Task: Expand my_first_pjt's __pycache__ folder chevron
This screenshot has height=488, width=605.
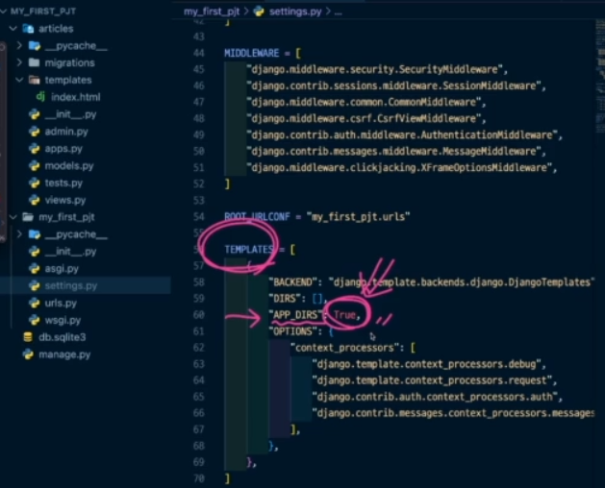Action: 19,234
